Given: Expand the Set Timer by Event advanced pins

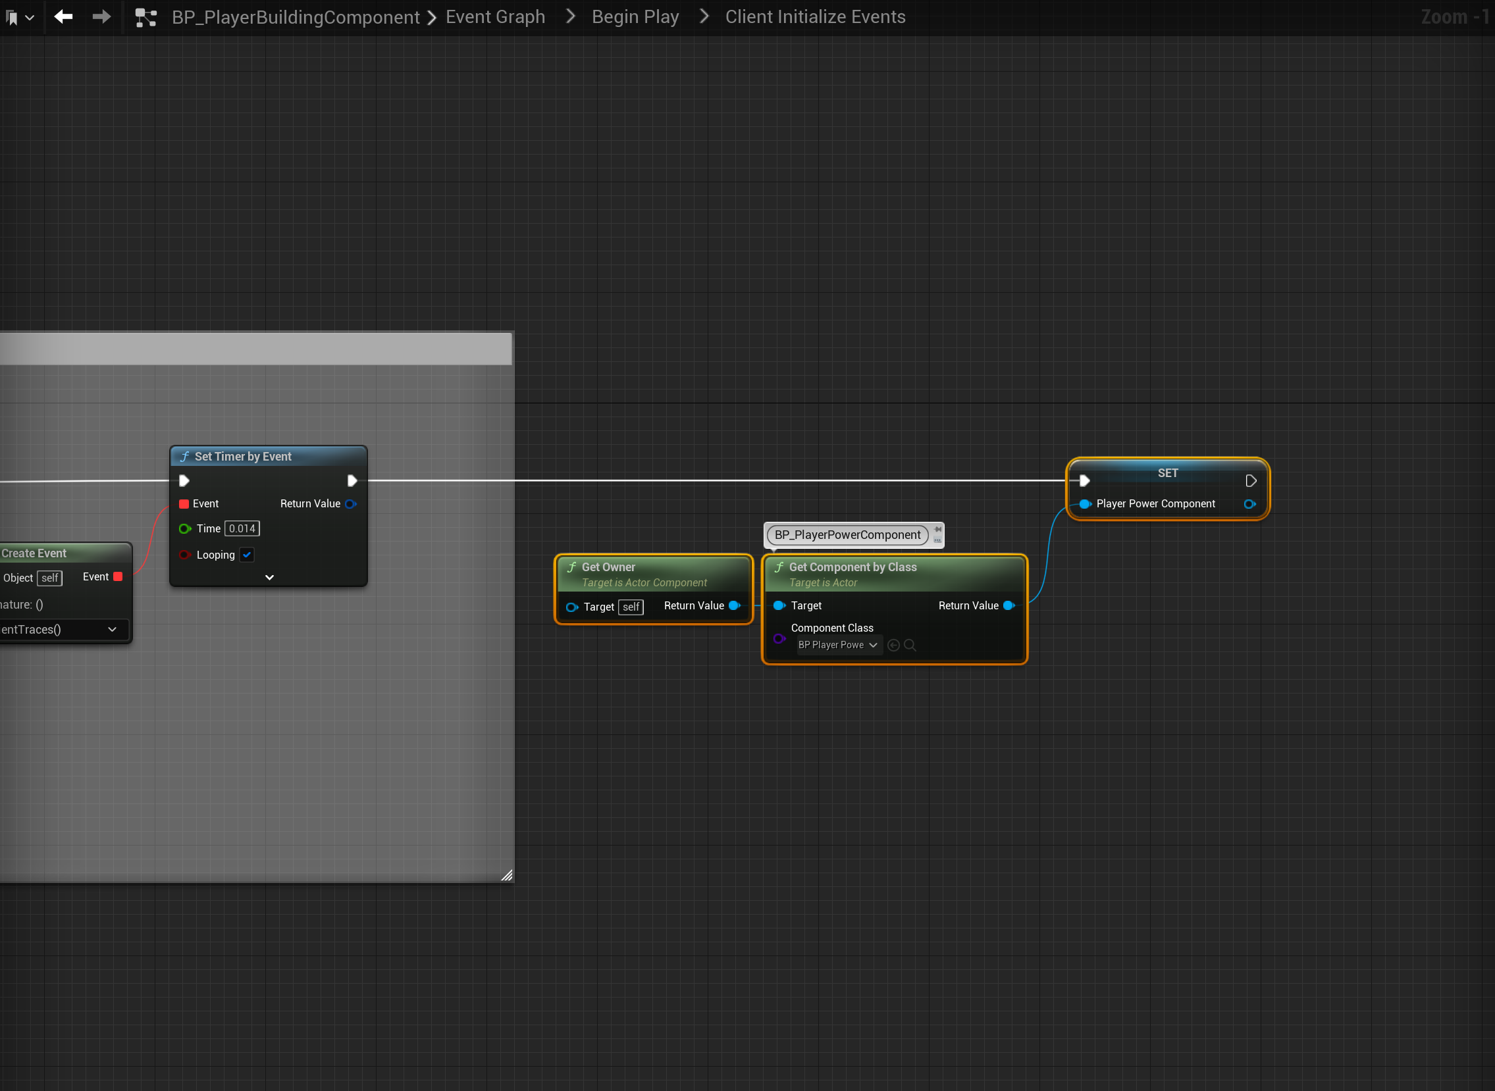Looking at the screenshot, I should pos(269,577).
